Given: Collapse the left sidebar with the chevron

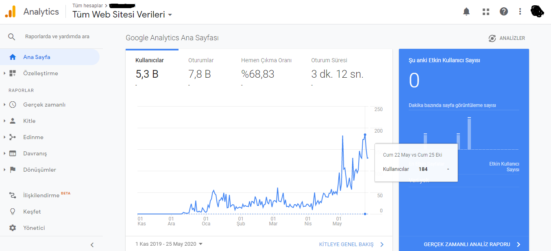Looking at the screenshot, I should click(x=92, y=244).
